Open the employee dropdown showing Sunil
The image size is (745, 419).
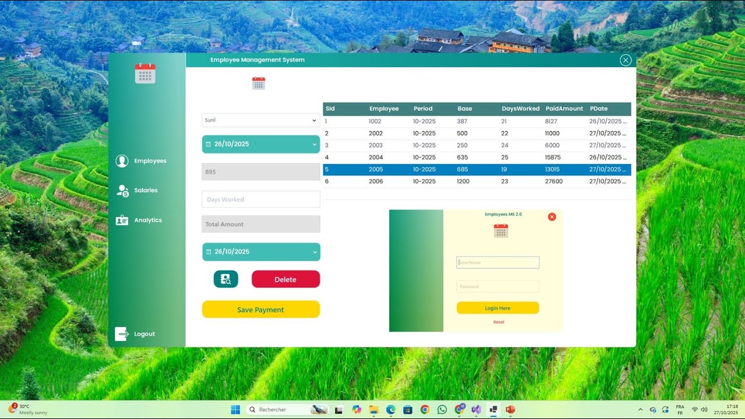pos(261,120)
